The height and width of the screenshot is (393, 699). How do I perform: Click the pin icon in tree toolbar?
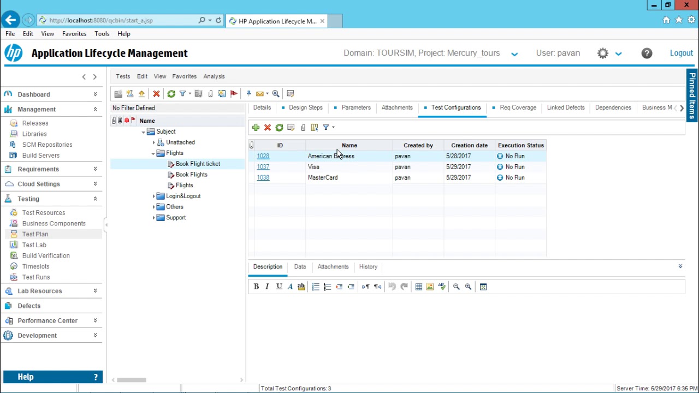click(x=248, y=94)
